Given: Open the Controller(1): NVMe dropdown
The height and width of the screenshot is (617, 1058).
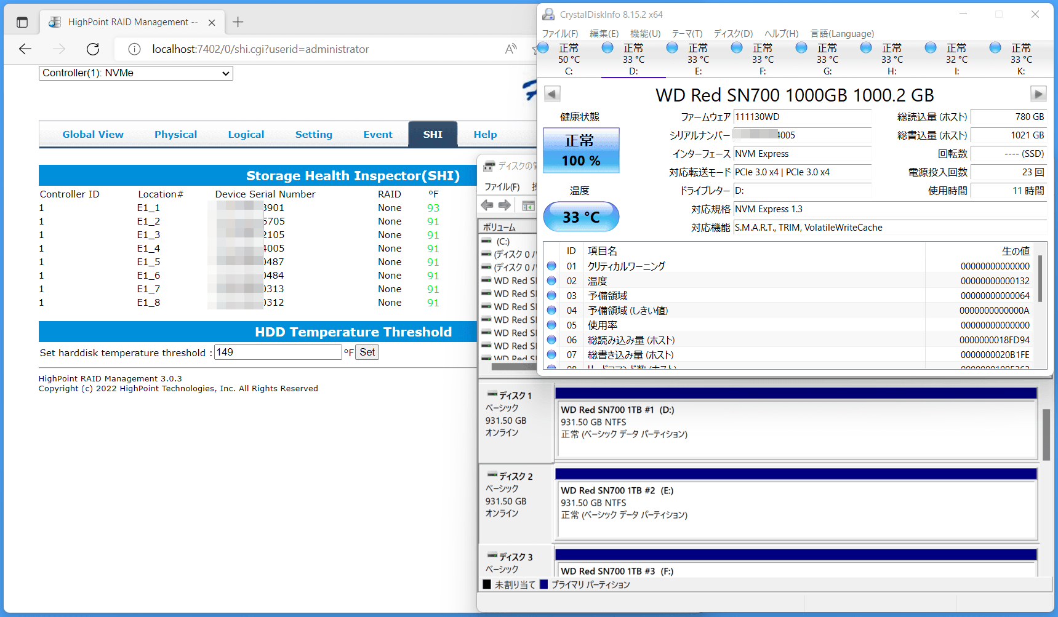Looking at the screenshot, I should click(136, 73).
